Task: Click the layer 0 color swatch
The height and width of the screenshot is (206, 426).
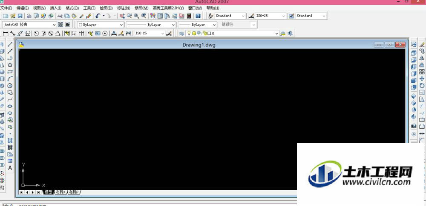Action: (x=209, y=33)
